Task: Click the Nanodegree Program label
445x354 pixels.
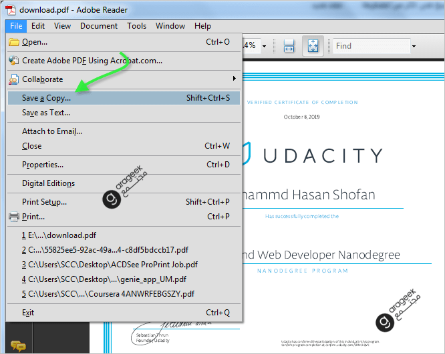Action: 303,271
